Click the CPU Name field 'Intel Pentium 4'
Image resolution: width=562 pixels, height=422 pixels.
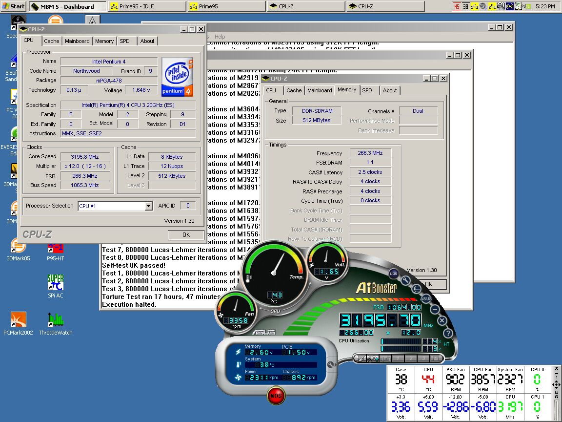pos(109,62)
